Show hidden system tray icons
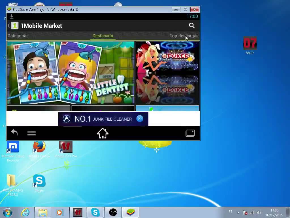The height and width of the screenshot is (218, 290). point(238,213)
